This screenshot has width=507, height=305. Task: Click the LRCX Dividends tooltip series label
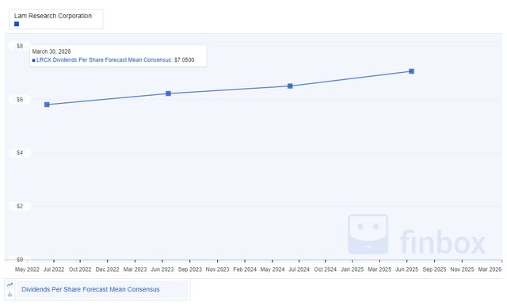[104, 60]
